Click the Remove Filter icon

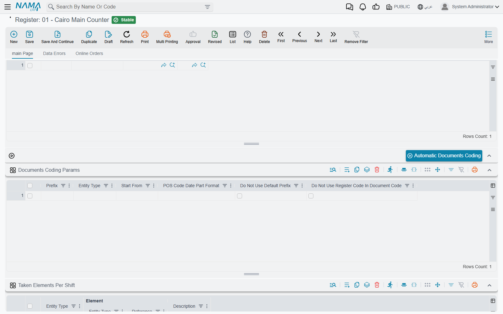[356, 34]
